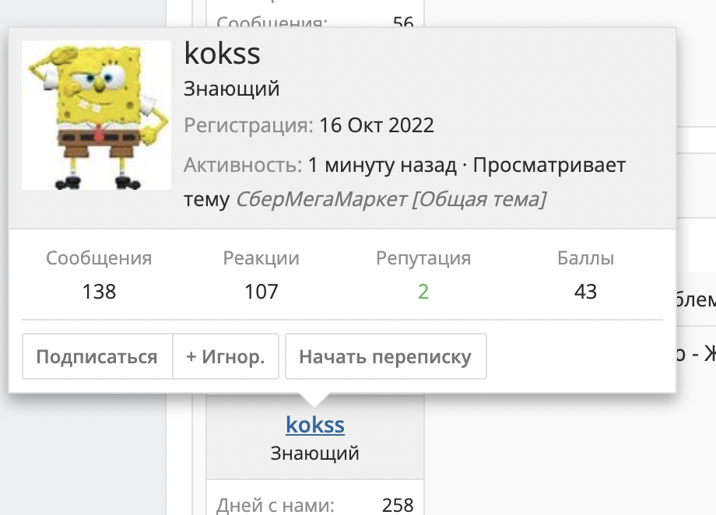Open kokss profile from tooltip heading
Screen dimensions: 716x515
click(222, 54)
